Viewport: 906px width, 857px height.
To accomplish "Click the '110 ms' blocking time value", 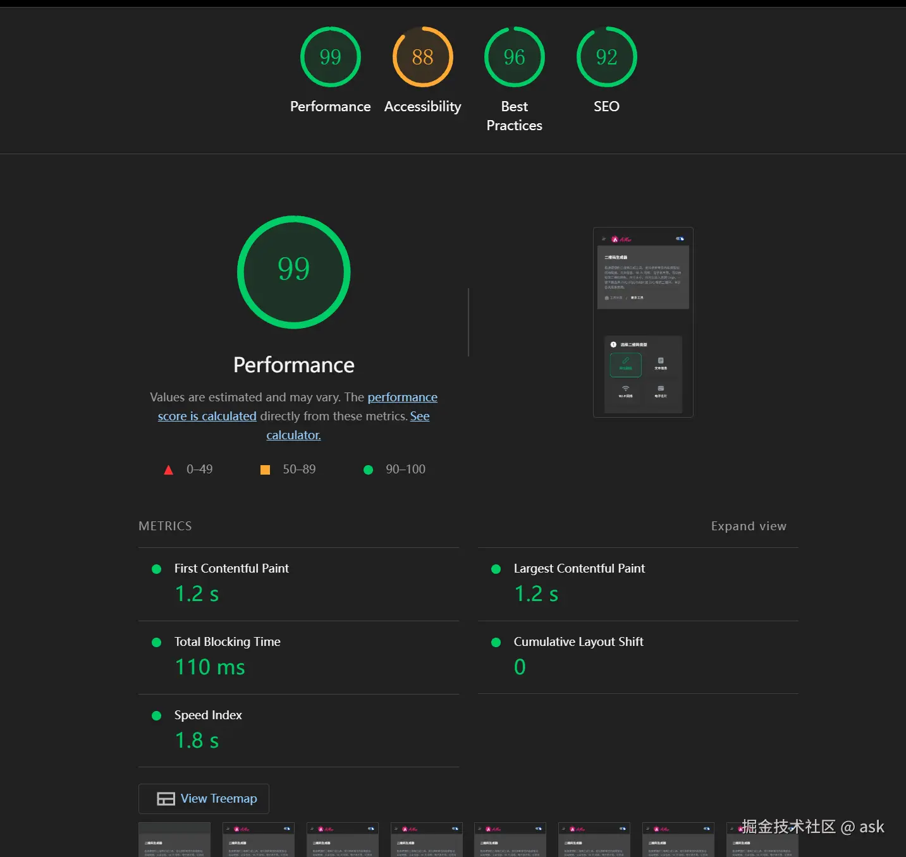I will click(210, 667).
